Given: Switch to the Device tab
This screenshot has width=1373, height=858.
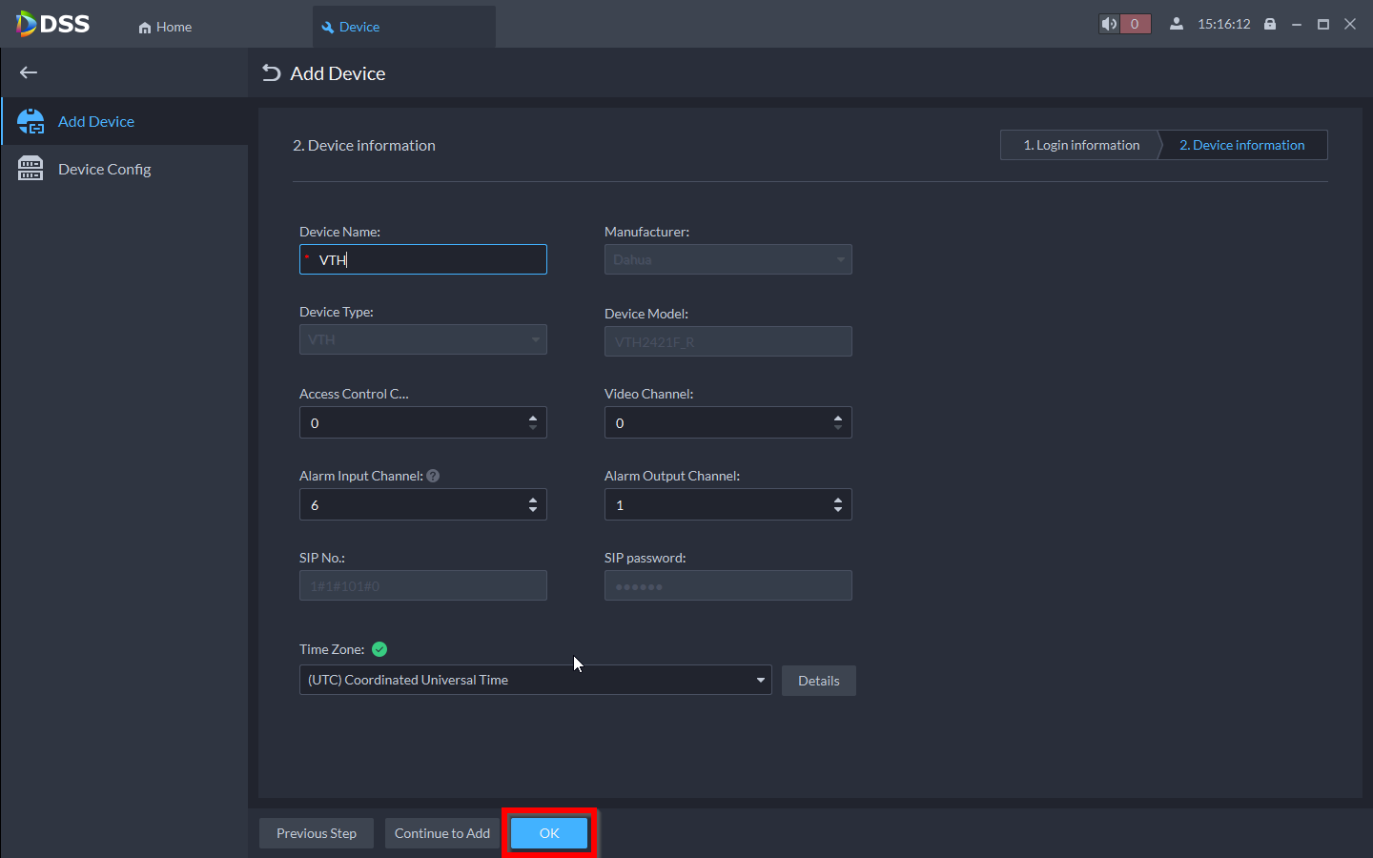Looking at the screenshot, I should tap(359, 27).
